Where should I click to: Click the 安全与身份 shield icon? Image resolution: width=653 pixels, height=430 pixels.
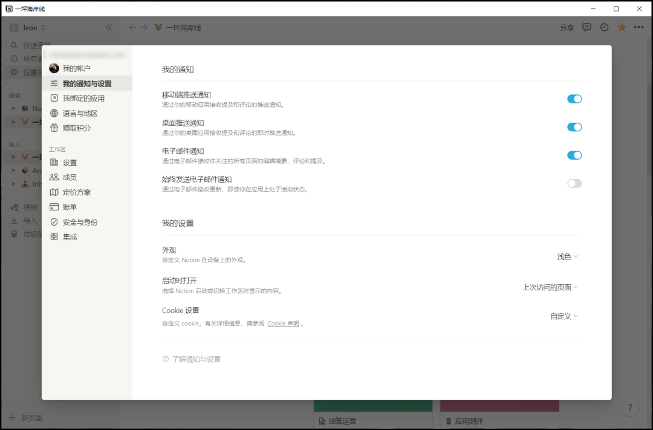pyautogui.click(x=54, y=222)
